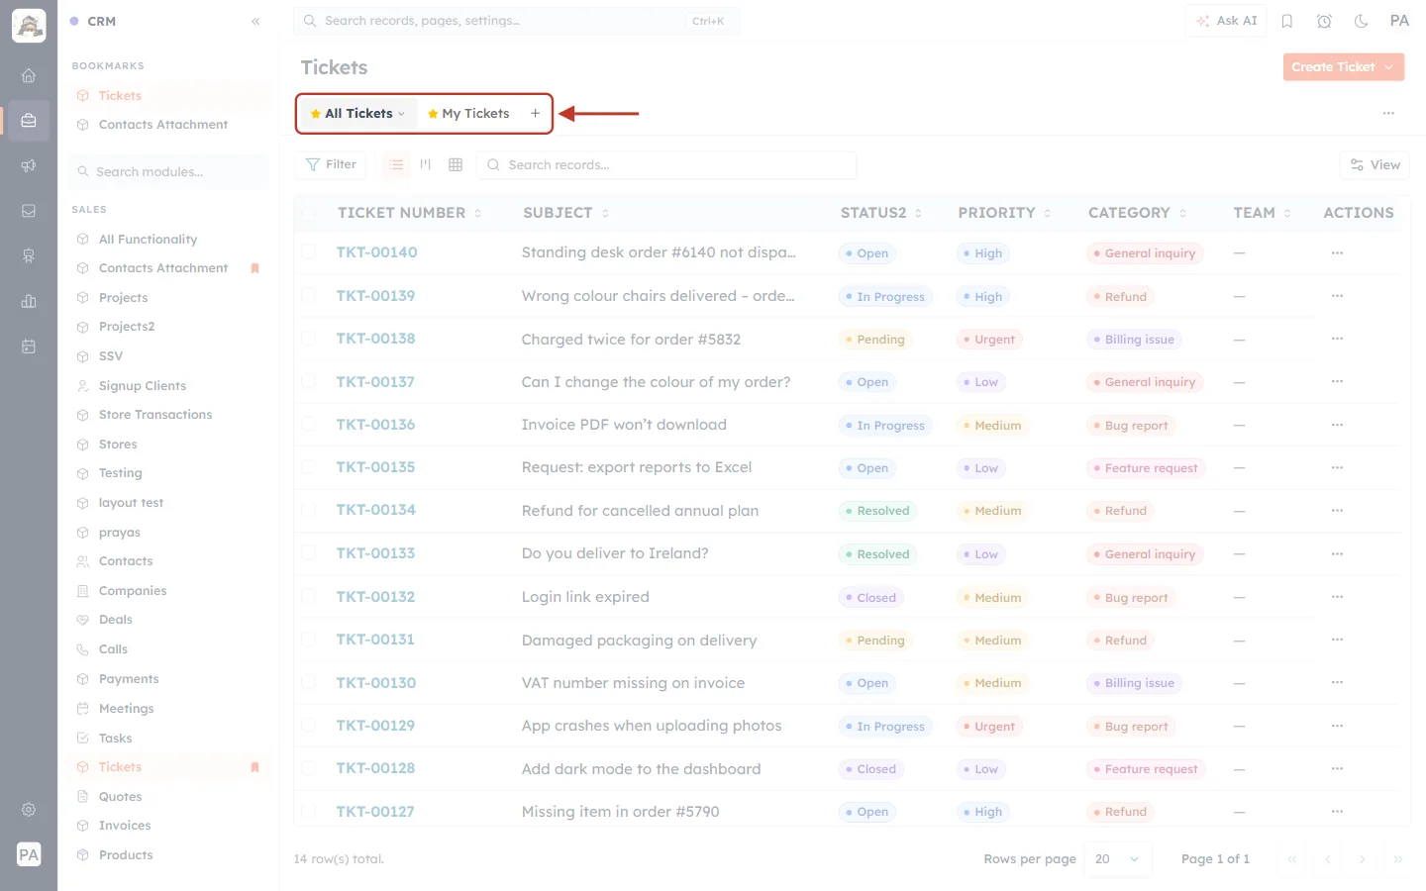Open settings gear in left rail
The width and height of the screenshot is (1426, 891).
tap(29, 809)
